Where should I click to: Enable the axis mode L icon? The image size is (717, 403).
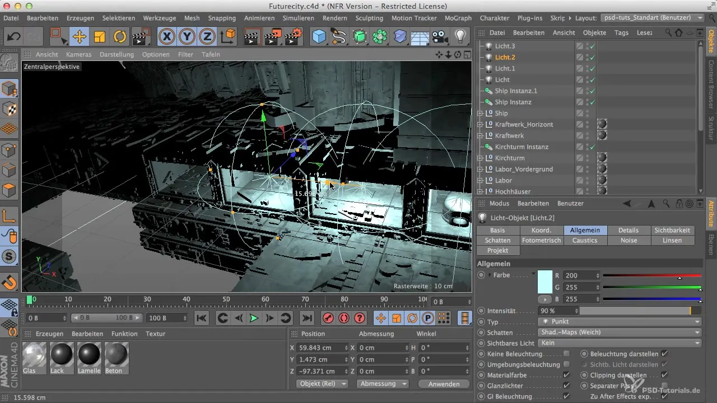click(x=10, y=215)
